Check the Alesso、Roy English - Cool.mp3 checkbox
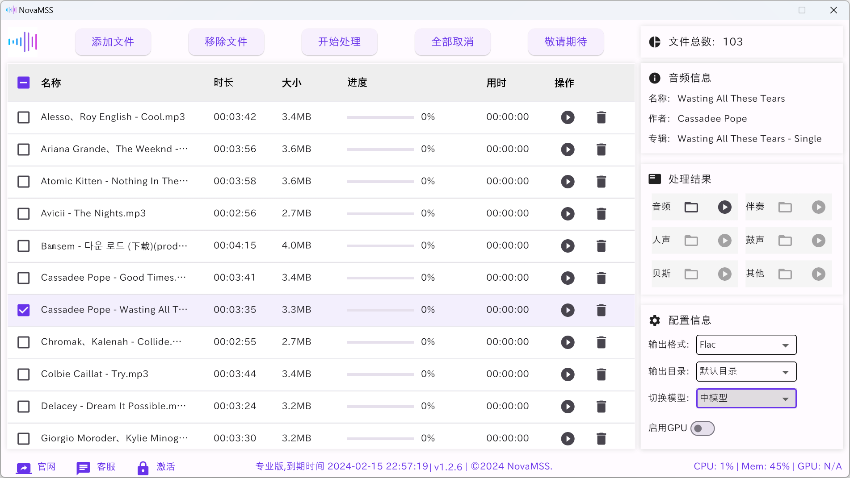Image resolution: width=850 pixels, height=478 pixels. [24, 117]
